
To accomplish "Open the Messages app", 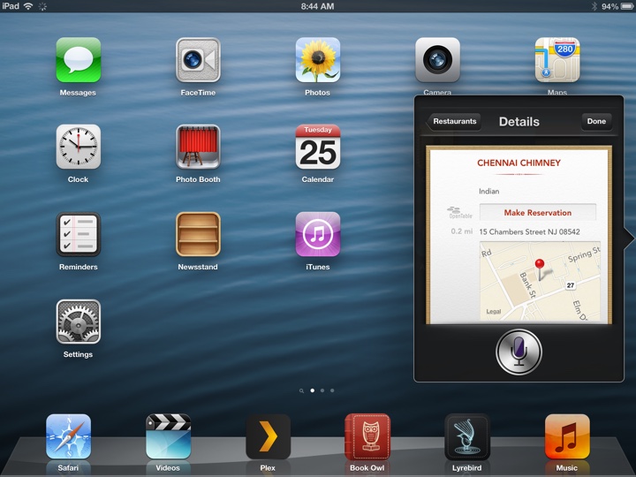I will pos(79,60).
